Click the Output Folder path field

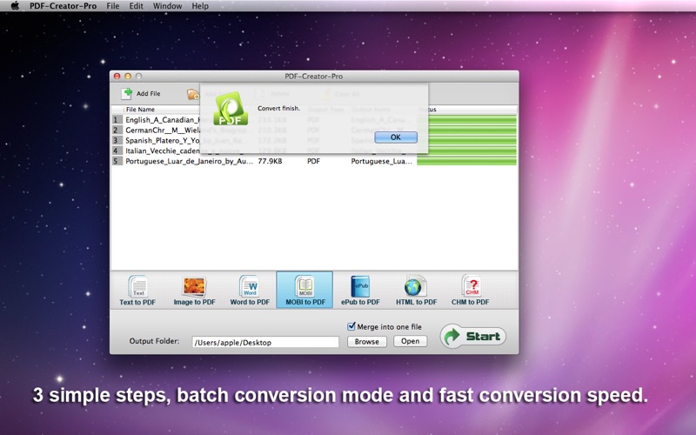coord(265,342)
